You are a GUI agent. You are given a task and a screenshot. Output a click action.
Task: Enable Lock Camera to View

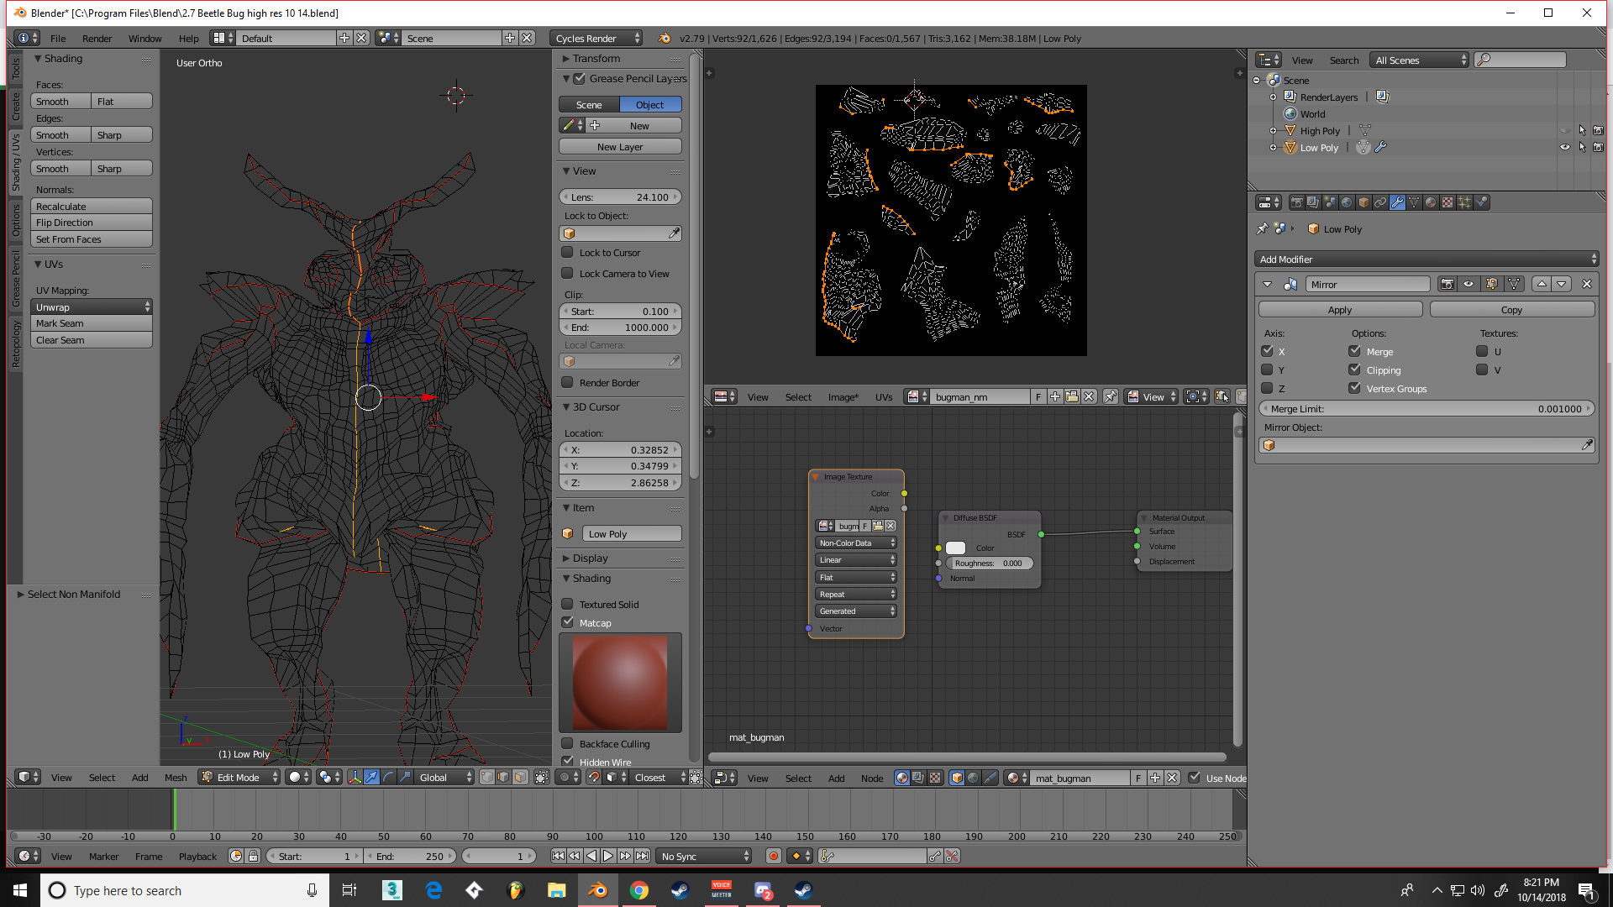coord(567,274)
